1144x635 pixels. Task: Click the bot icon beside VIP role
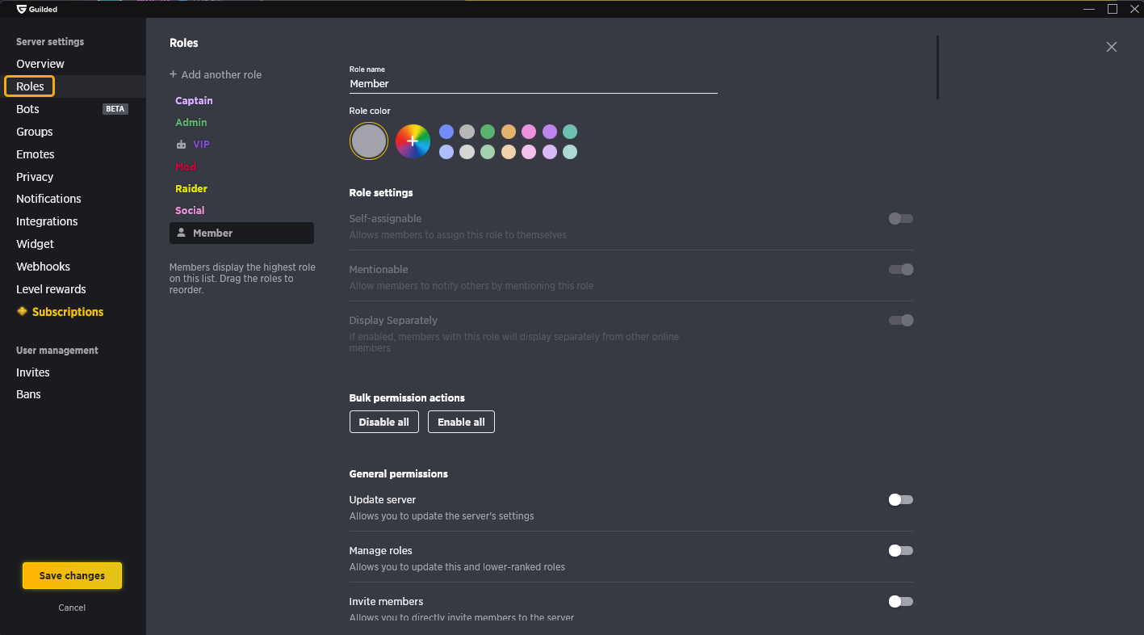click(181, 145)
